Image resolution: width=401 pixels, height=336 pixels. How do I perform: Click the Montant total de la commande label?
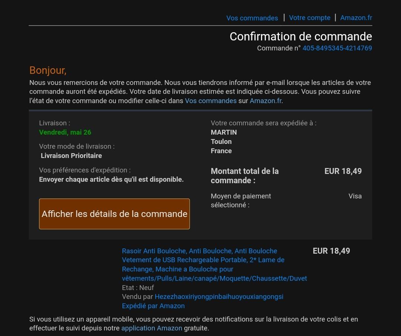click(x=245, y=176)
